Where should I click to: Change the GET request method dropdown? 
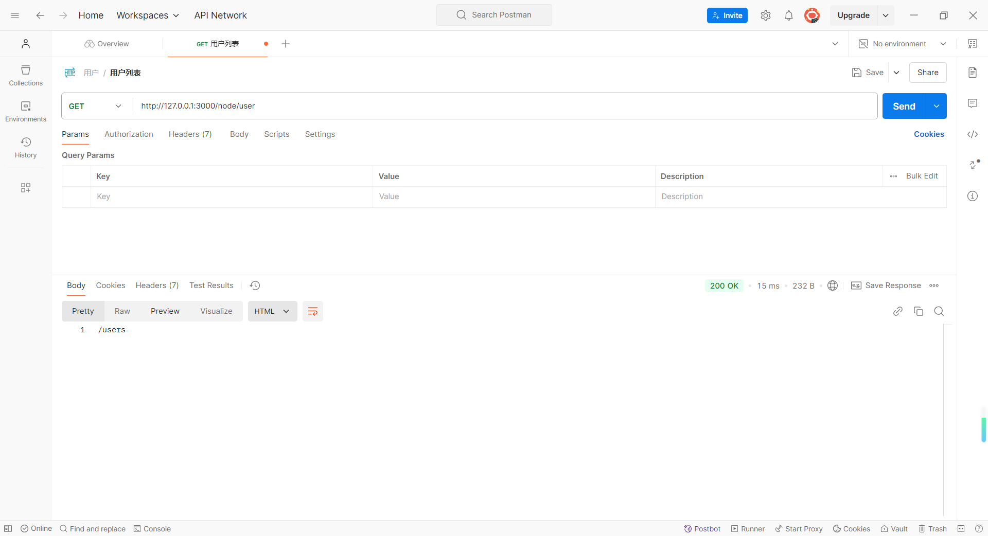click(x=95, y=106)
